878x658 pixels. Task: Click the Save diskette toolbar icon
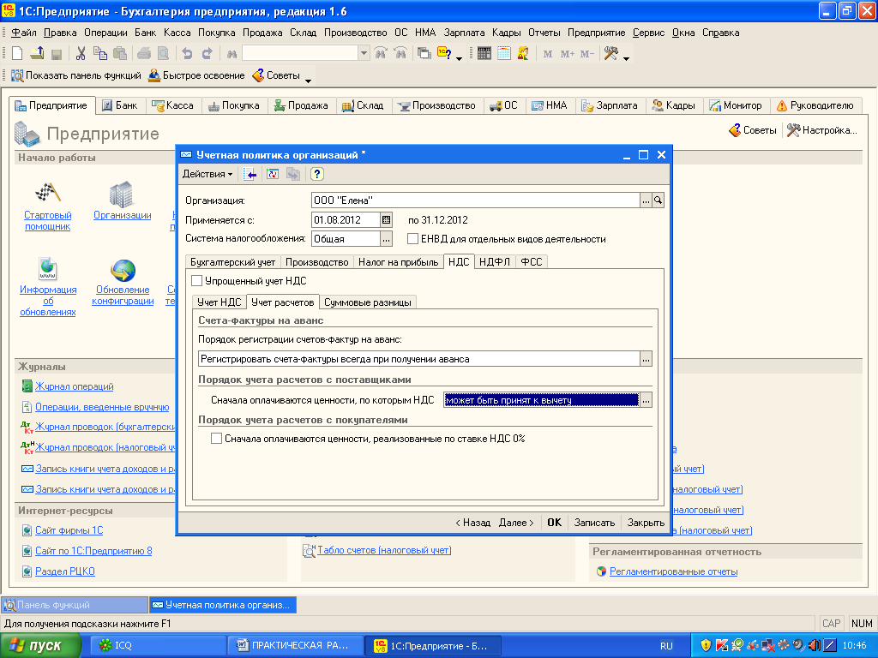[56, 54]
